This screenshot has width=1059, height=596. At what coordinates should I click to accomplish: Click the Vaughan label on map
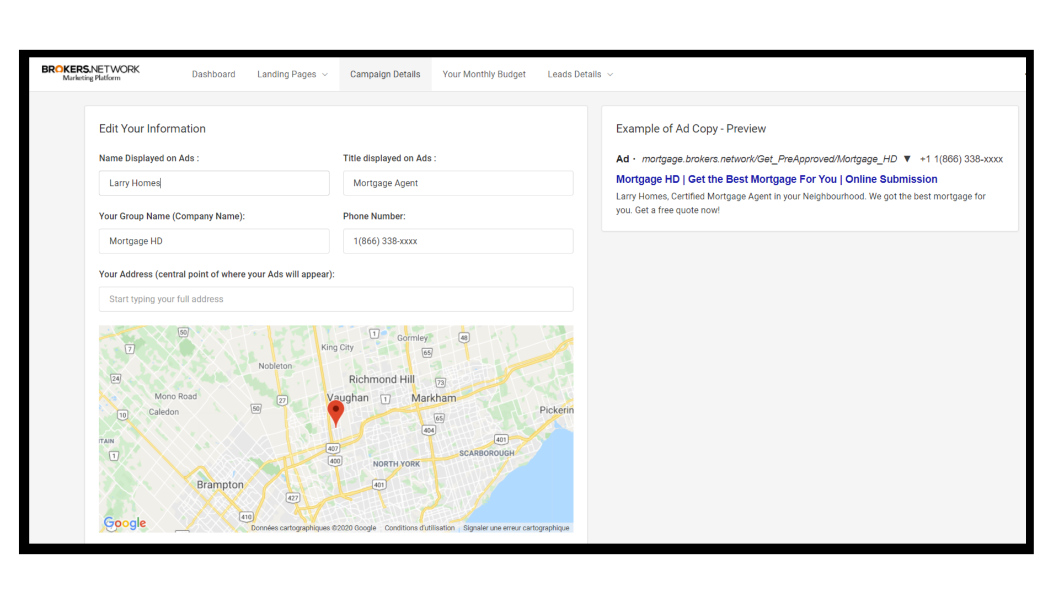pos(347,397)
